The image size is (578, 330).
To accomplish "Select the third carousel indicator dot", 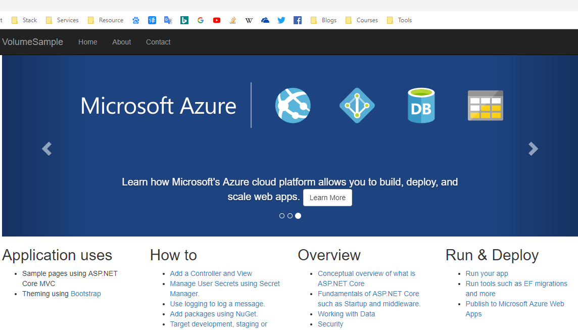I will click(x=298, y=216).
